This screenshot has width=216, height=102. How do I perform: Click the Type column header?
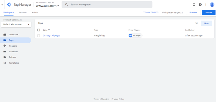pyautogui.click(x=96, y=30)
